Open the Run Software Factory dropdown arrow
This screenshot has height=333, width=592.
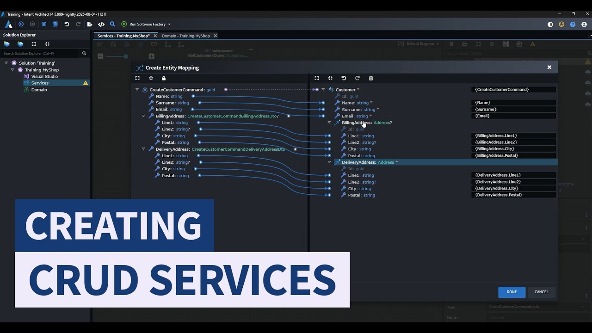169,24
